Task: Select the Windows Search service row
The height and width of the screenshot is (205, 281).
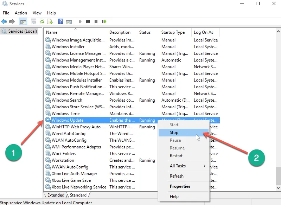Action: (67, 100)
